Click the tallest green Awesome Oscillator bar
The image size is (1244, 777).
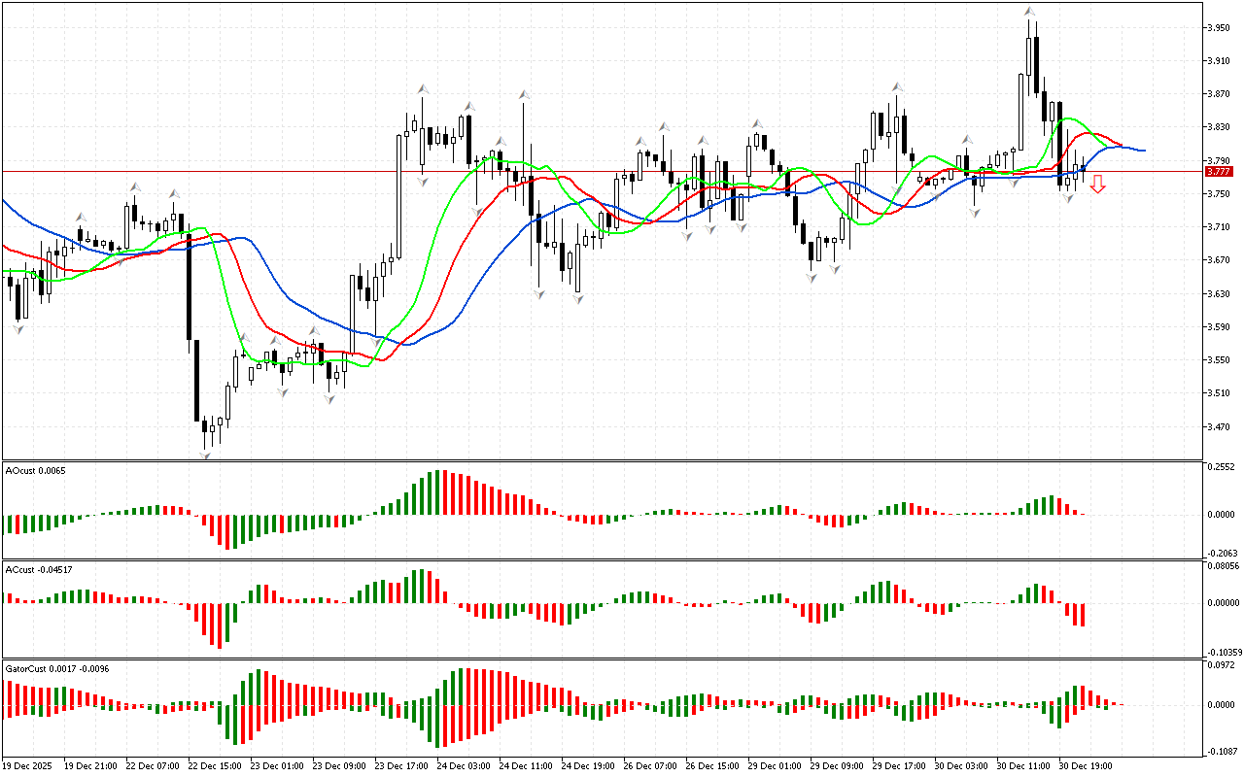click(436, 491)
